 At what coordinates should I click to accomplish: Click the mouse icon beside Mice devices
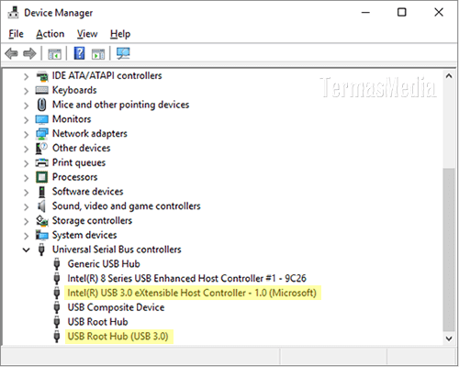coord(42,105)
